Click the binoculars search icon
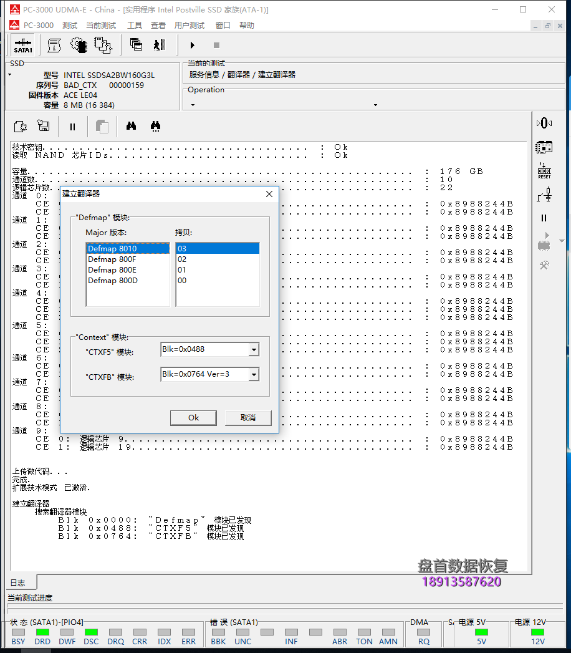Viewport: 571px width, 653px height. (131, 126)
